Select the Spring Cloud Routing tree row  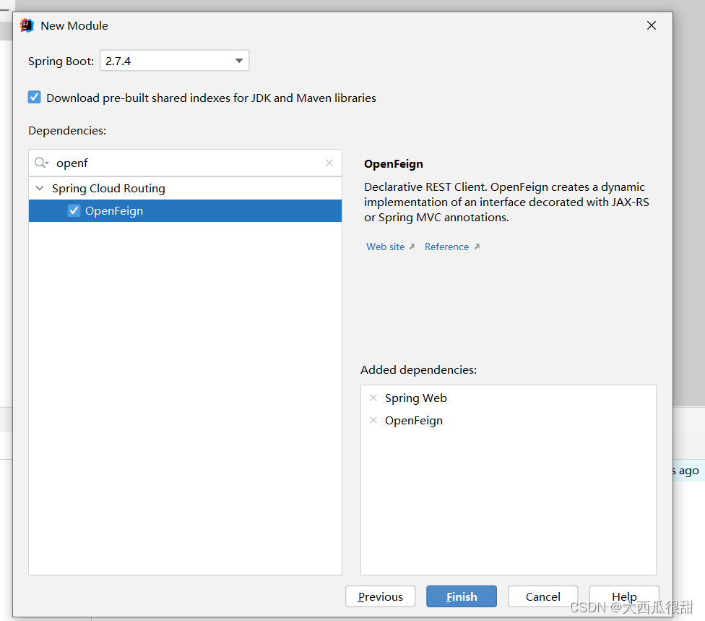tap(185, 188)
